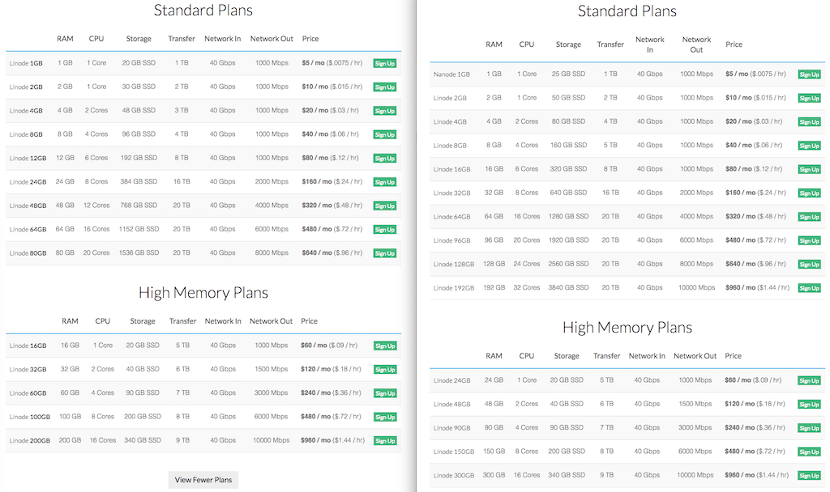Screen dimensions: 830x492
Task: Sign up for Linode 4GB with 80 GB SSD
Action: (810, 122)
